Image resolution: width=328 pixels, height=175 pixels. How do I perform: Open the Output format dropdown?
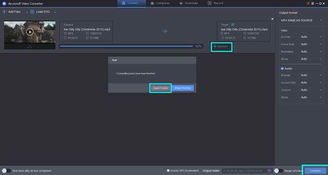[301, 21]
